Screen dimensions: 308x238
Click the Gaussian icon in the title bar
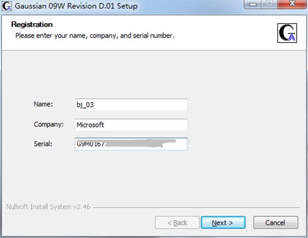click(x=7, y=6)
